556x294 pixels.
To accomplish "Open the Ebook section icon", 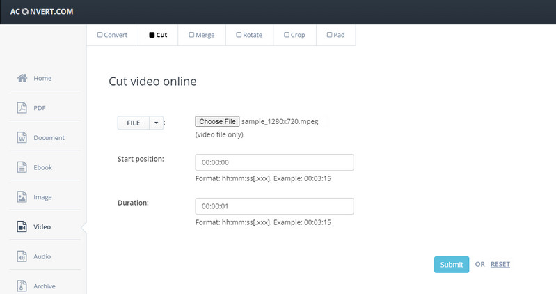I will point(22,167).
